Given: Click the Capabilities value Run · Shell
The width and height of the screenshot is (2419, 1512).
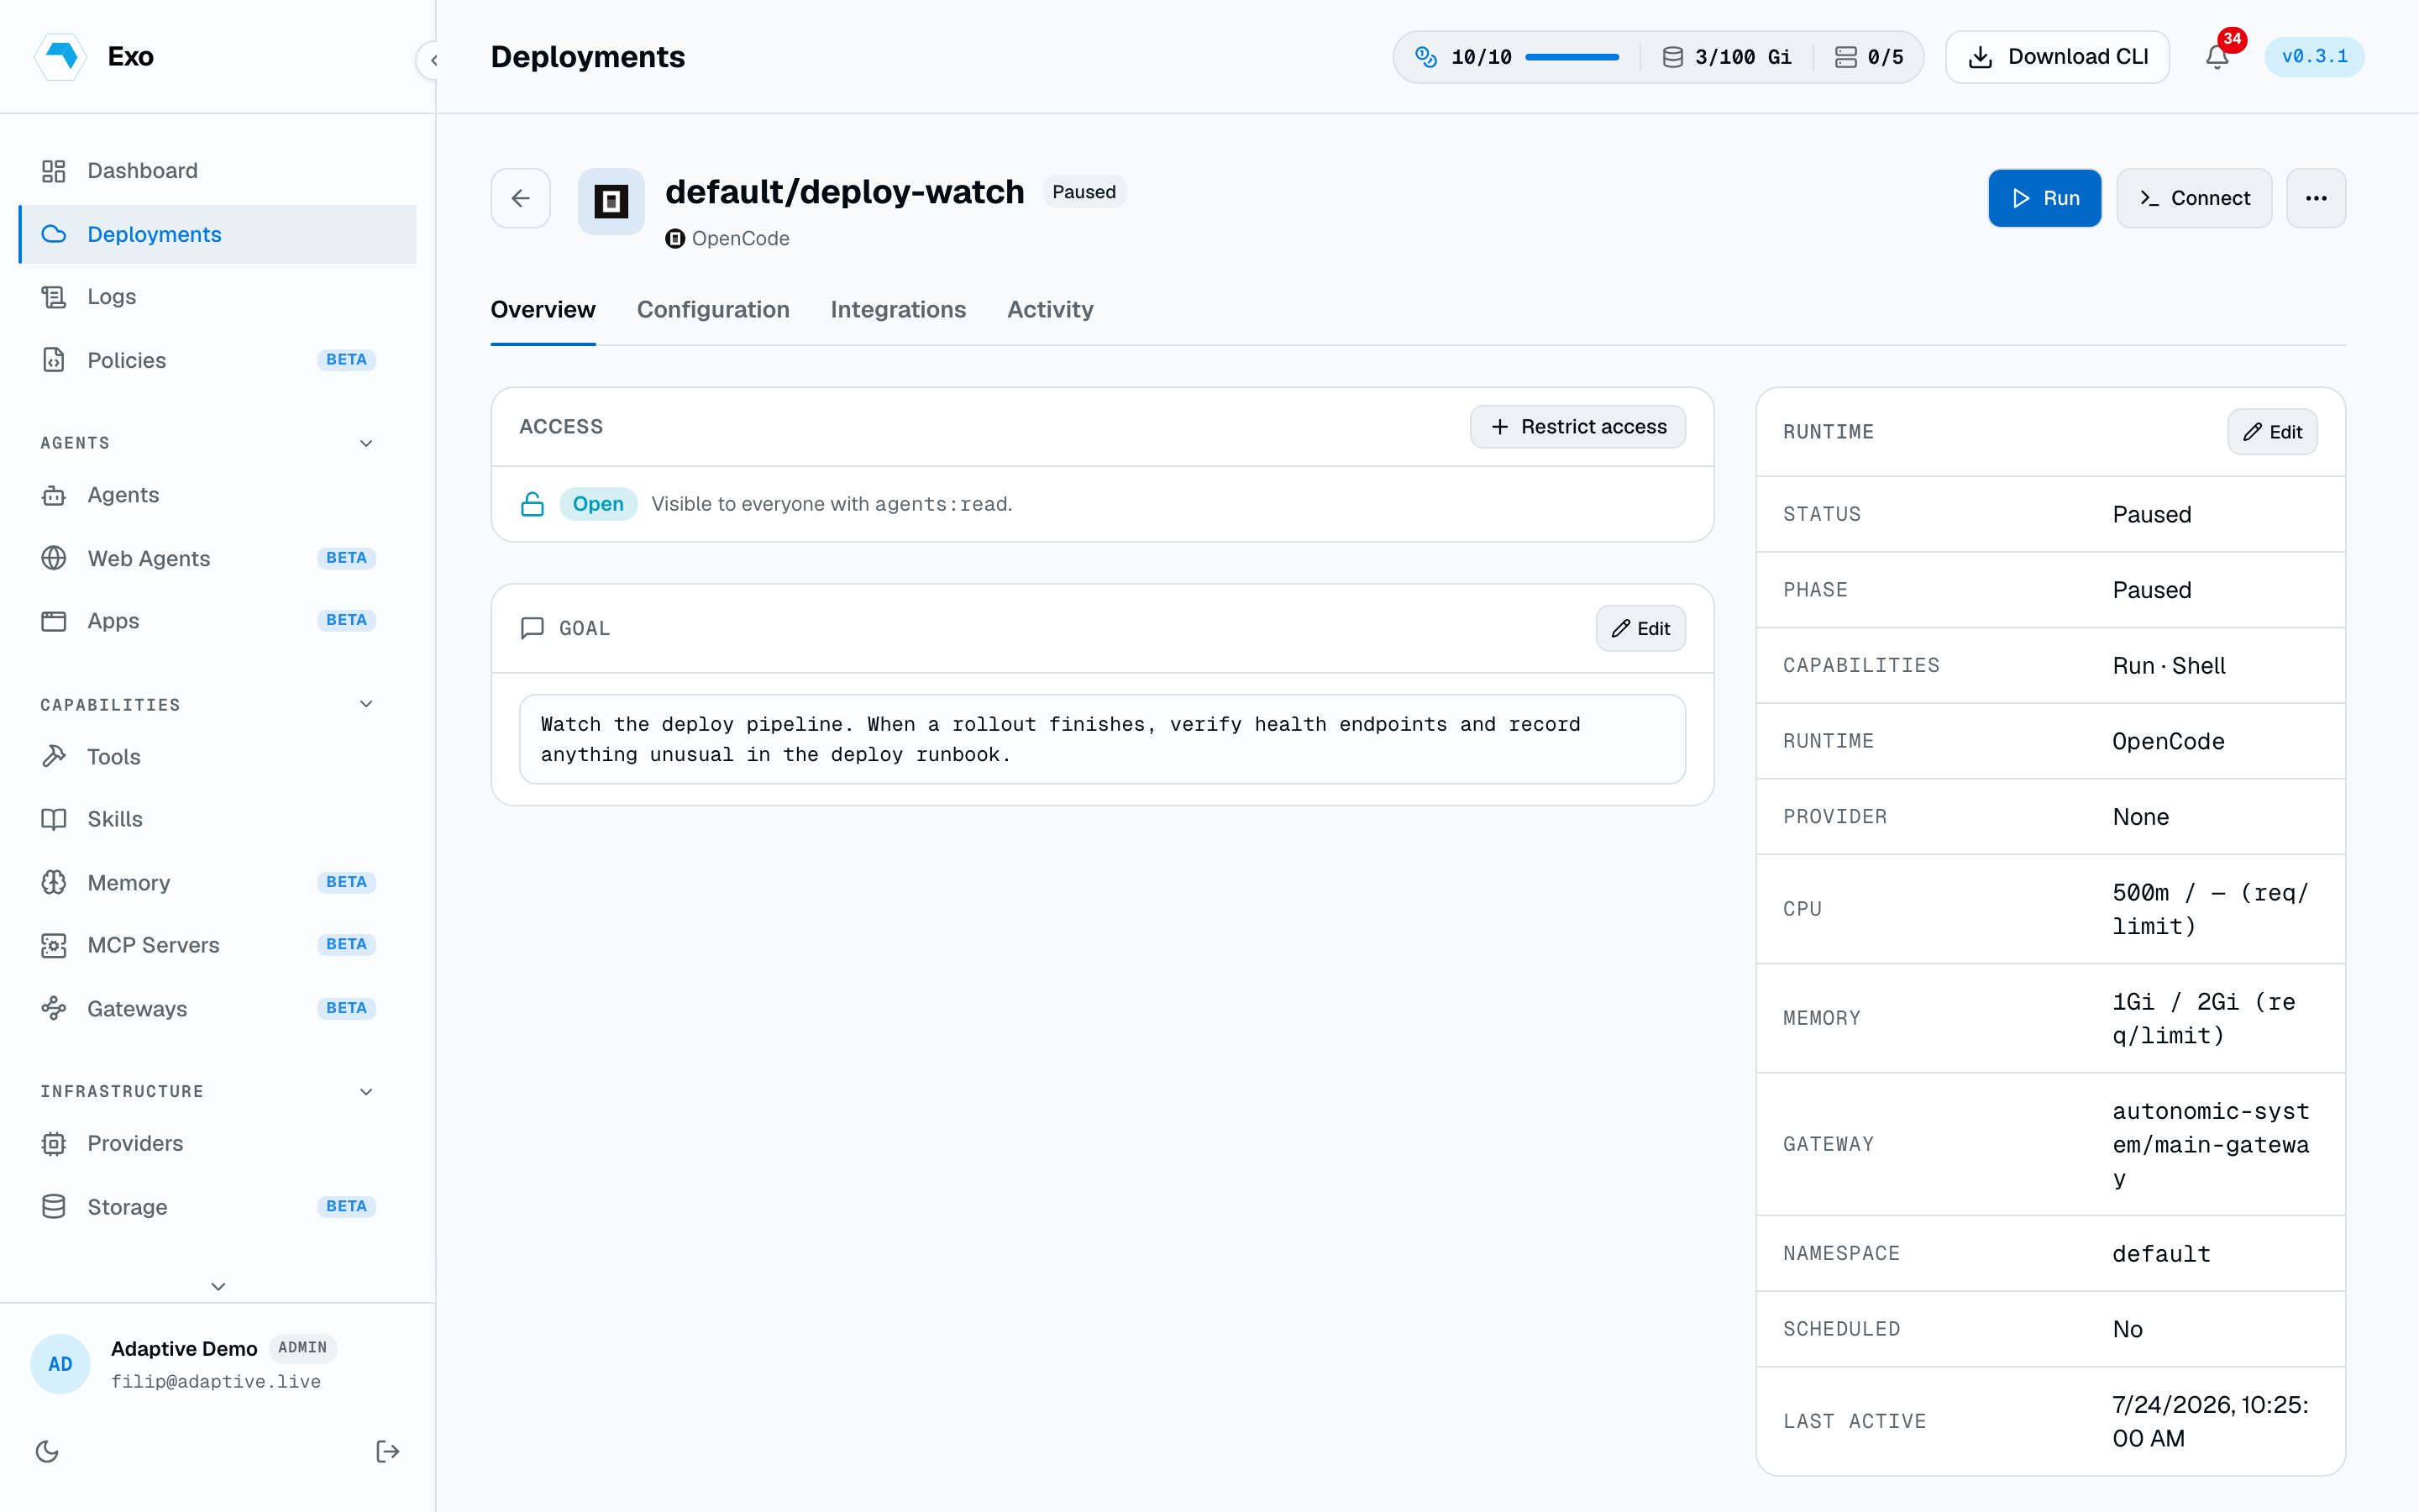Looking at the screenshot, I should point(2169,665).
